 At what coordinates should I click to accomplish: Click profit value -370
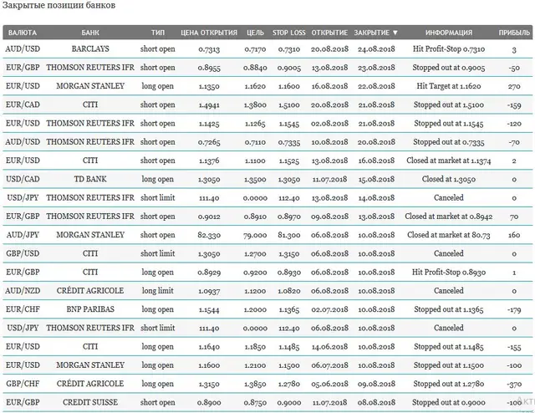click(514, 384)
